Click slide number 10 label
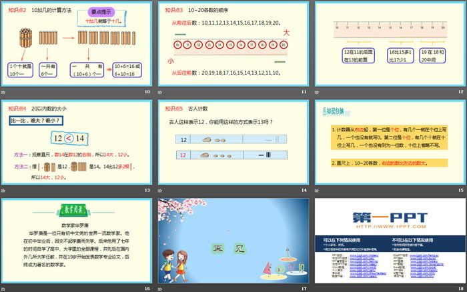Viewport: 467px width, 292px height. coord(147,92)
